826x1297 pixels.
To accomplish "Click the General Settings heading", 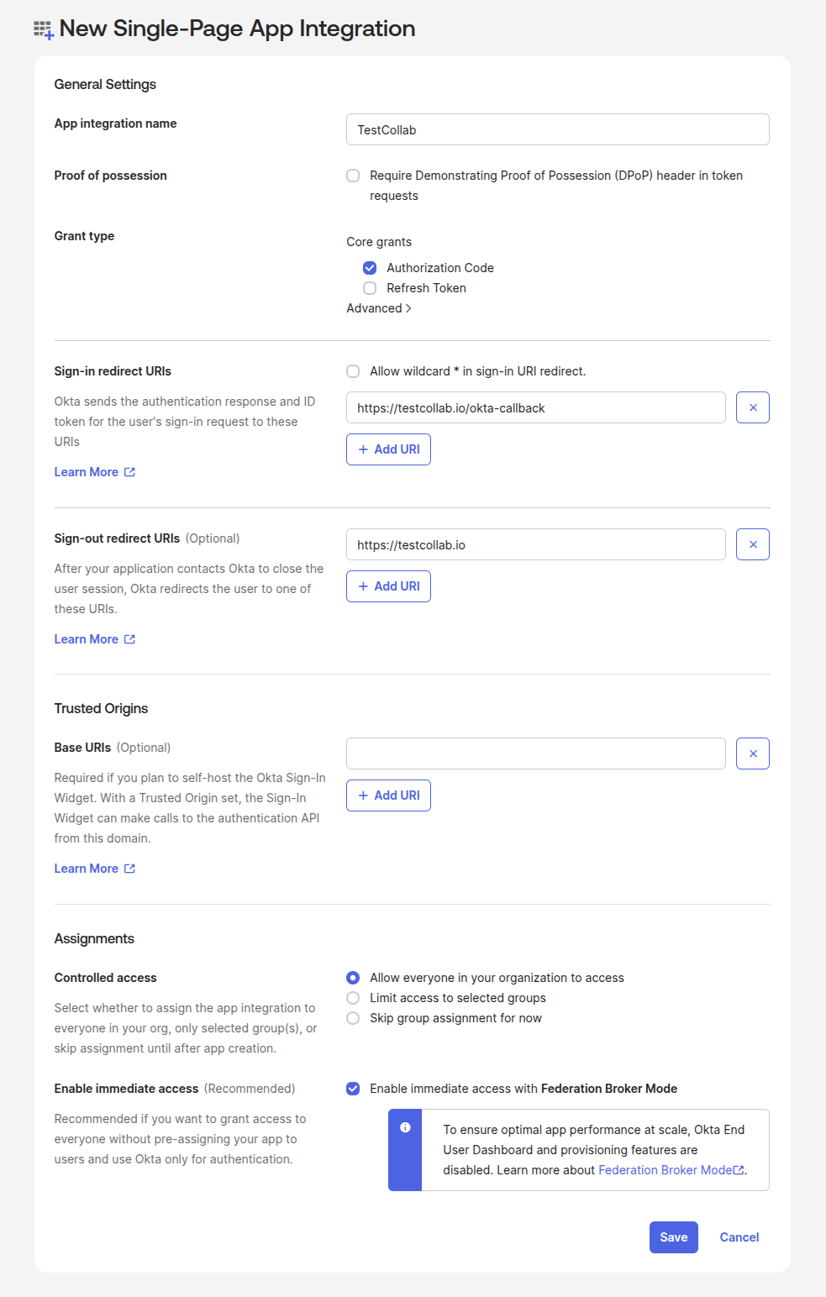I will 105,84.
